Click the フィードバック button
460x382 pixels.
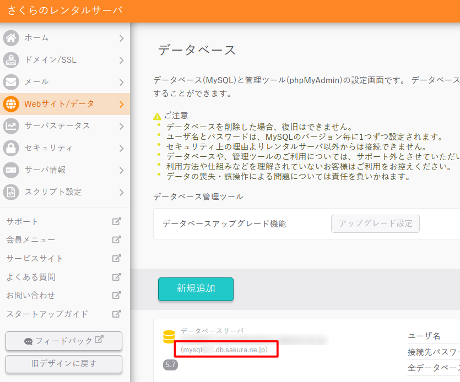(64, 341)
